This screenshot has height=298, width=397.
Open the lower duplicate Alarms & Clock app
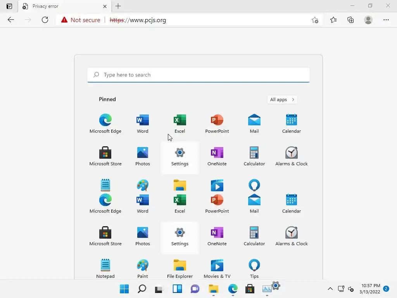tap(292, 236)
